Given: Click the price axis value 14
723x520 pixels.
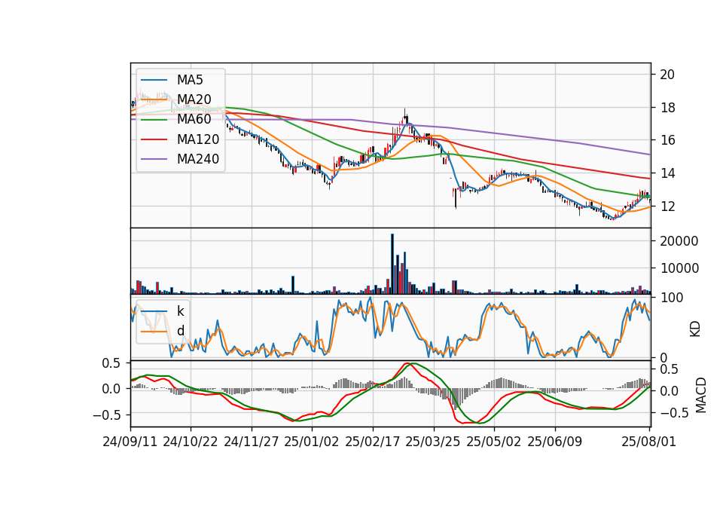Looking at the screenshot, I should [667, 173].
